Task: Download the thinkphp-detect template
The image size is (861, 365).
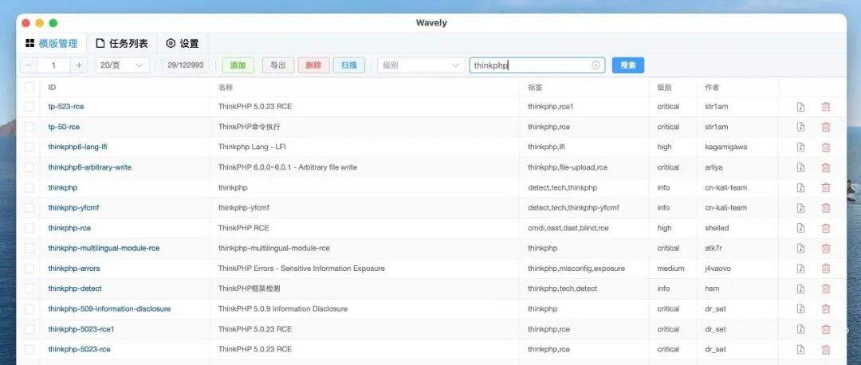Action: [800, 288]
